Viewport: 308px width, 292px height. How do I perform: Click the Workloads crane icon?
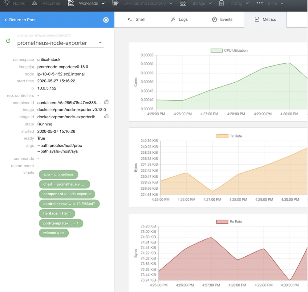[71, 3]
